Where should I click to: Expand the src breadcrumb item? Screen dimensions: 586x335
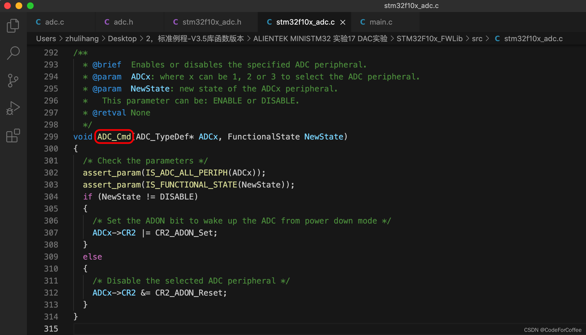(x=477, y=39)
